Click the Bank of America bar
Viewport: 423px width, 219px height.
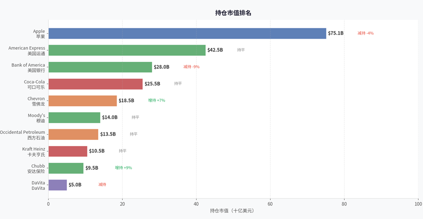point(100,67)
